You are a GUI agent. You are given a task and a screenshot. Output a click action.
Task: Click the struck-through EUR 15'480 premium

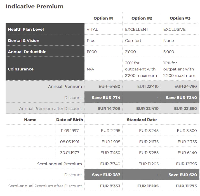pyautogui.click(x=109, y=86)
